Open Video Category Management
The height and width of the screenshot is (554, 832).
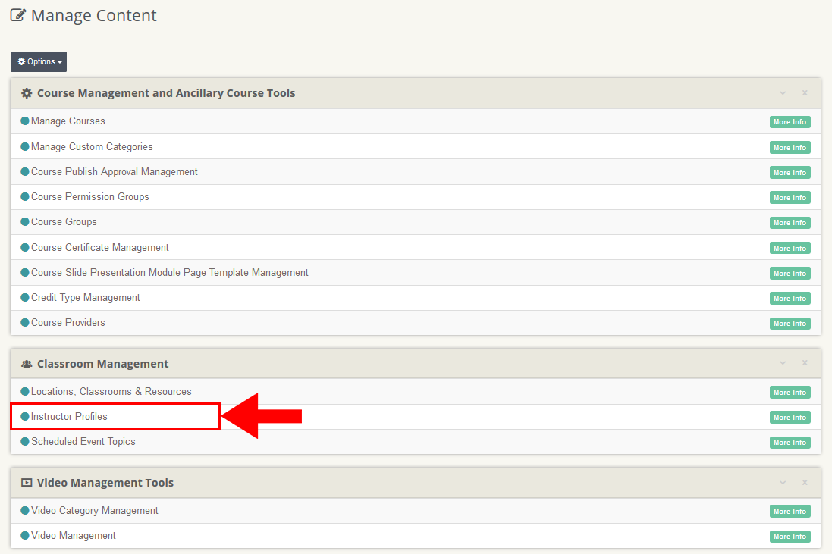94,511
